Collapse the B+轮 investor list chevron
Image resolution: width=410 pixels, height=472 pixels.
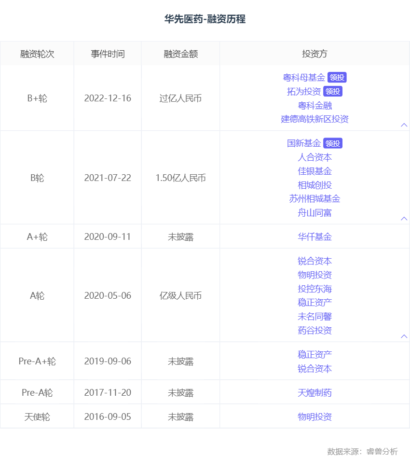404,125
